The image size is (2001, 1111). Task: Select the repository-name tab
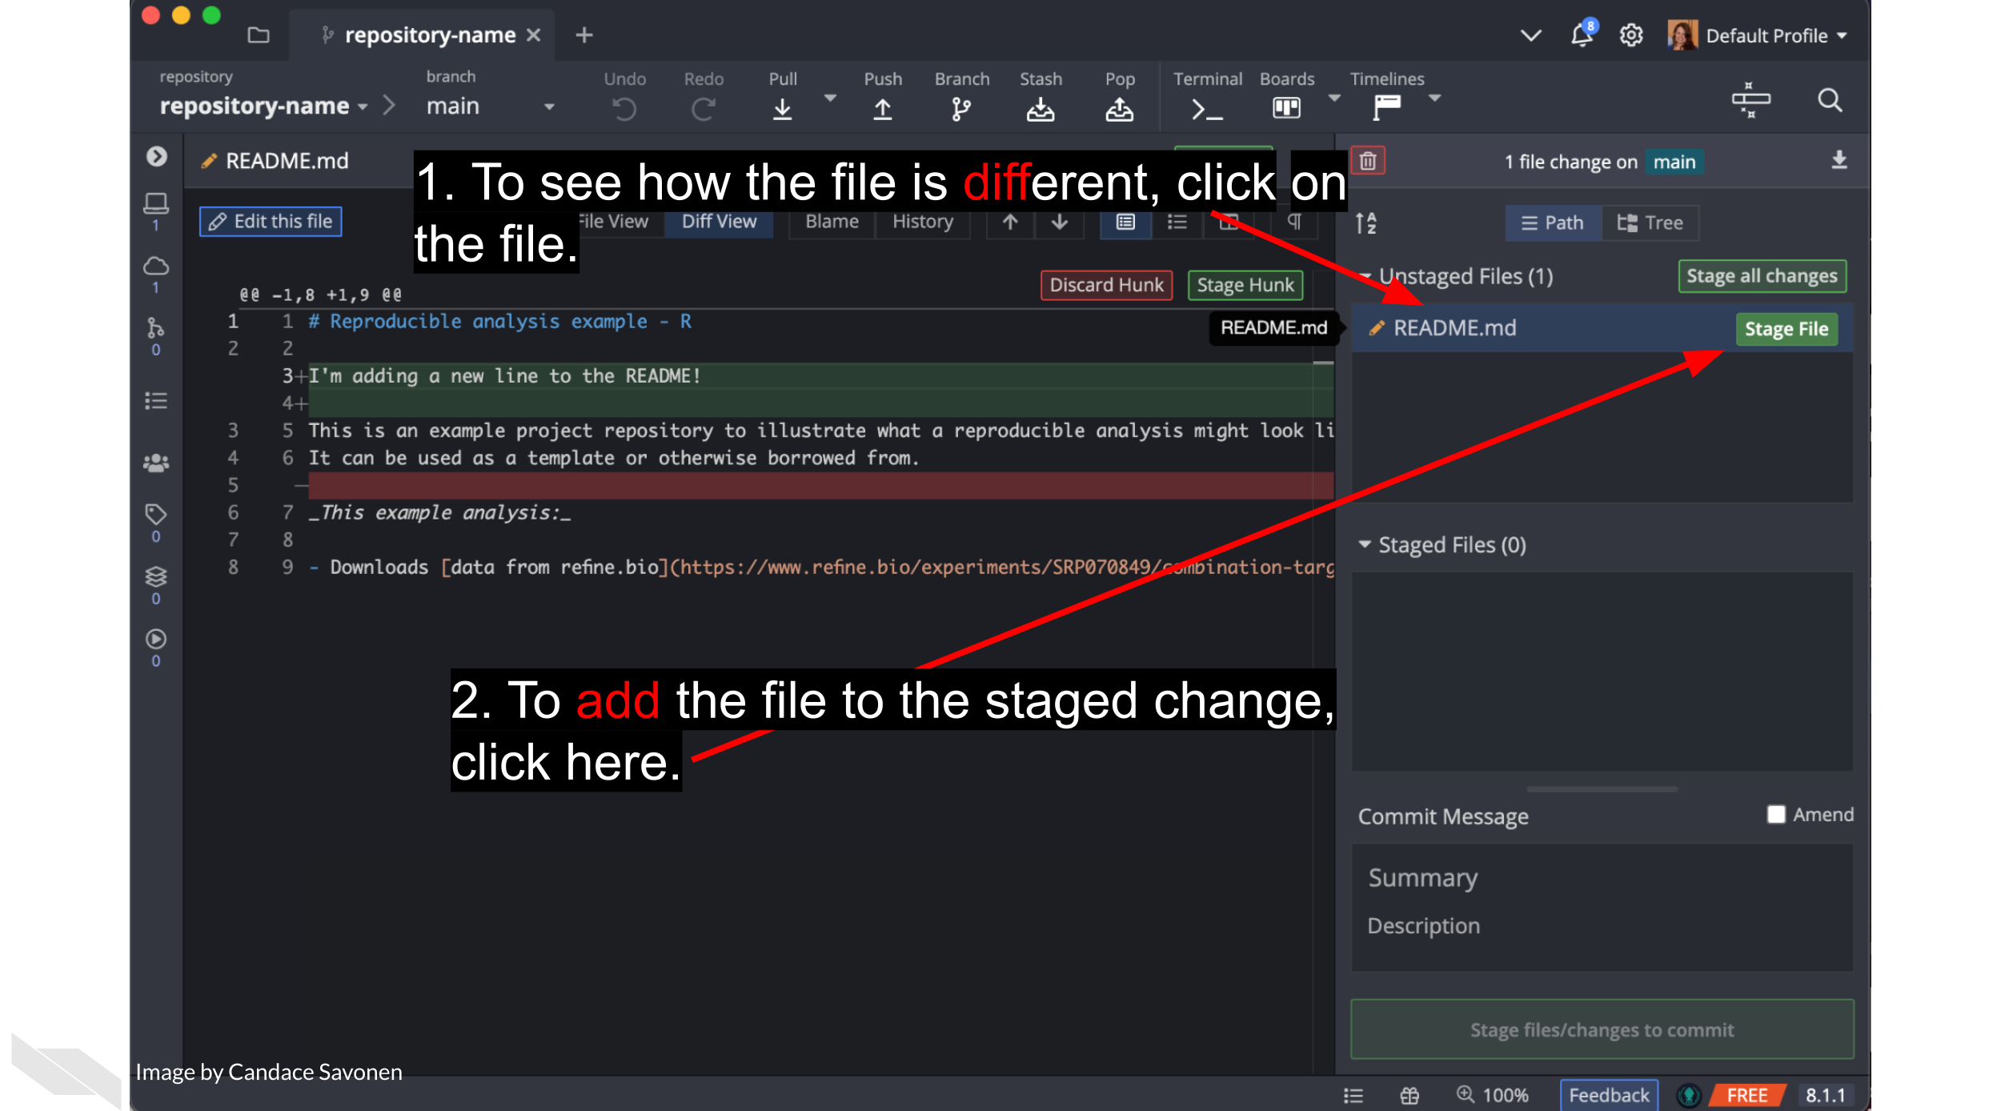tap(423, 35)
